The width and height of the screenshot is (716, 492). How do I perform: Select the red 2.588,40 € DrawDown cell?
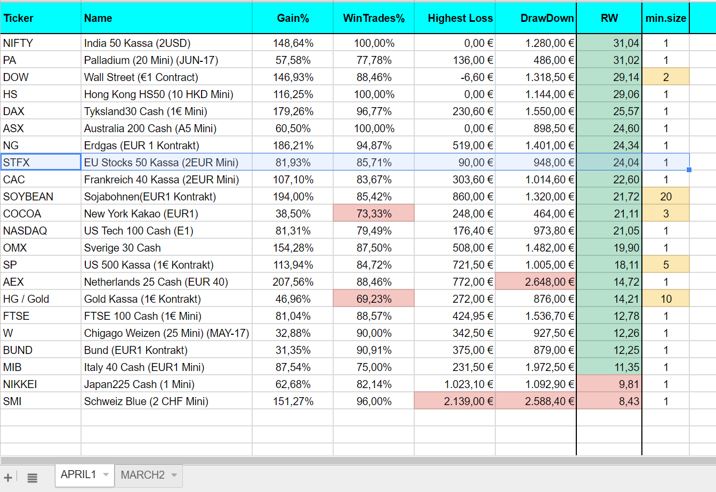536,401
